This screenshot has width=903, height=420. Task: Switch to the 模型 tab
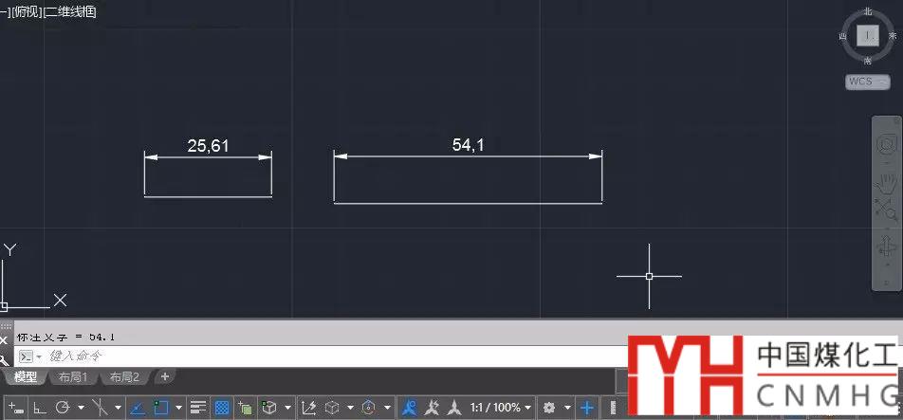click(26, 376)
